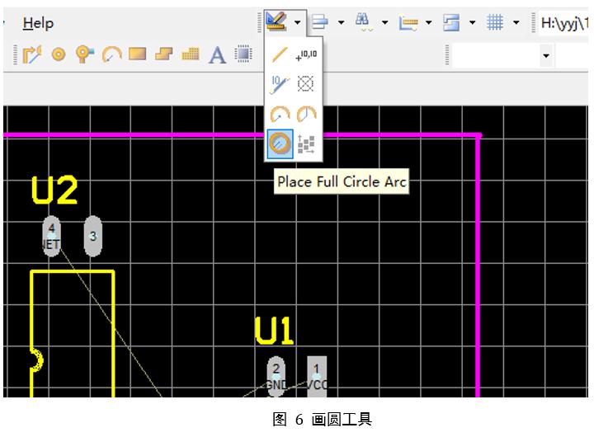594x437 pixels.
Task: Click pad 4 of U2
Action: (x=51, y=236)
